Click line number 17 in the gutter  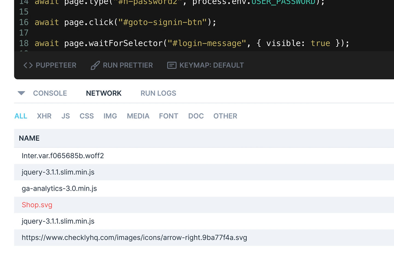click(24, 33)
